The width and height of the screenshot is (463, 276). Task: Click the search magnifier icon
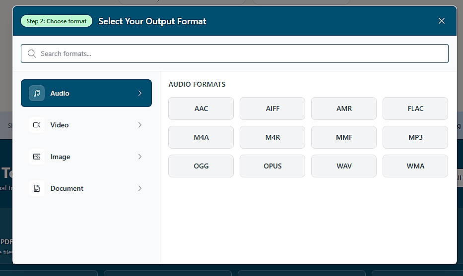pyautogui.click(x=32, y=54)
